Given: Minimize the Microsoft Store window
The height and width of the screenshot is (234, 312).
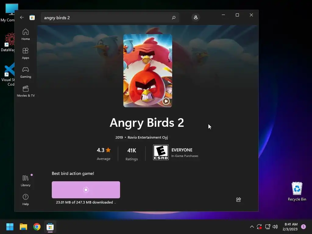Looking at the screenshot, I should point(223,15).
